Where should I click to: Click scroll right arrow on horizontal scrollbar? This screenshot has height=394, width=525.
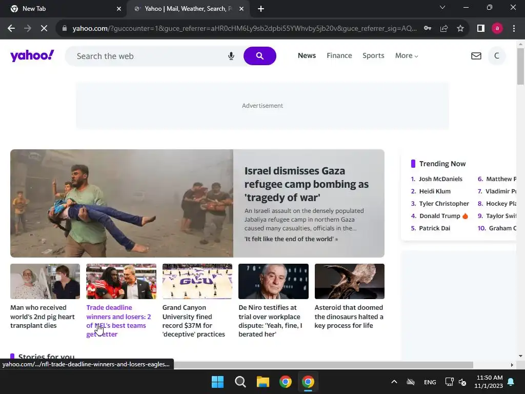(x=512, y=365)
